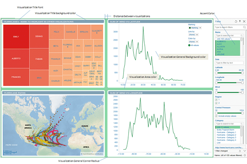Click the search icon in Category list box
247x164 pixels.
tap(242, 124)
